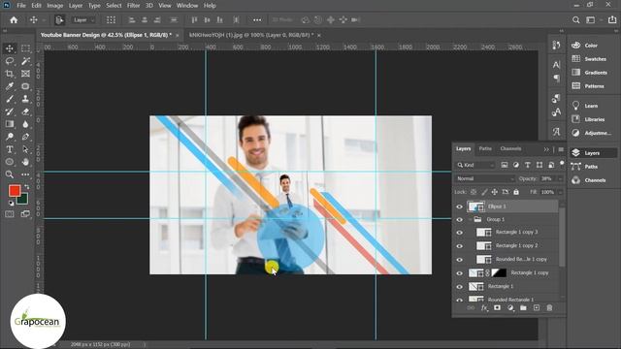The width and height of the screenshot is (621, 349).
Task: Delete layer with trash icon
Action: pos(549,308)
